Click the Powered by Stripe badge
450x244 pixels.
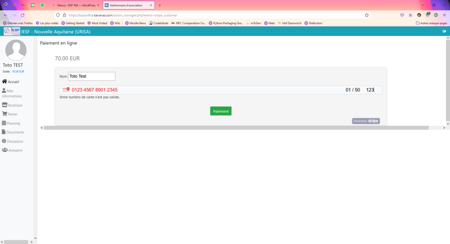tap(366, 121)
